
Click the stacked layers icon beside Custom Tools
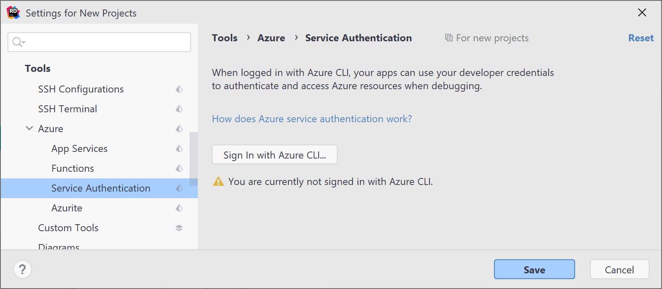coord(179,227)
